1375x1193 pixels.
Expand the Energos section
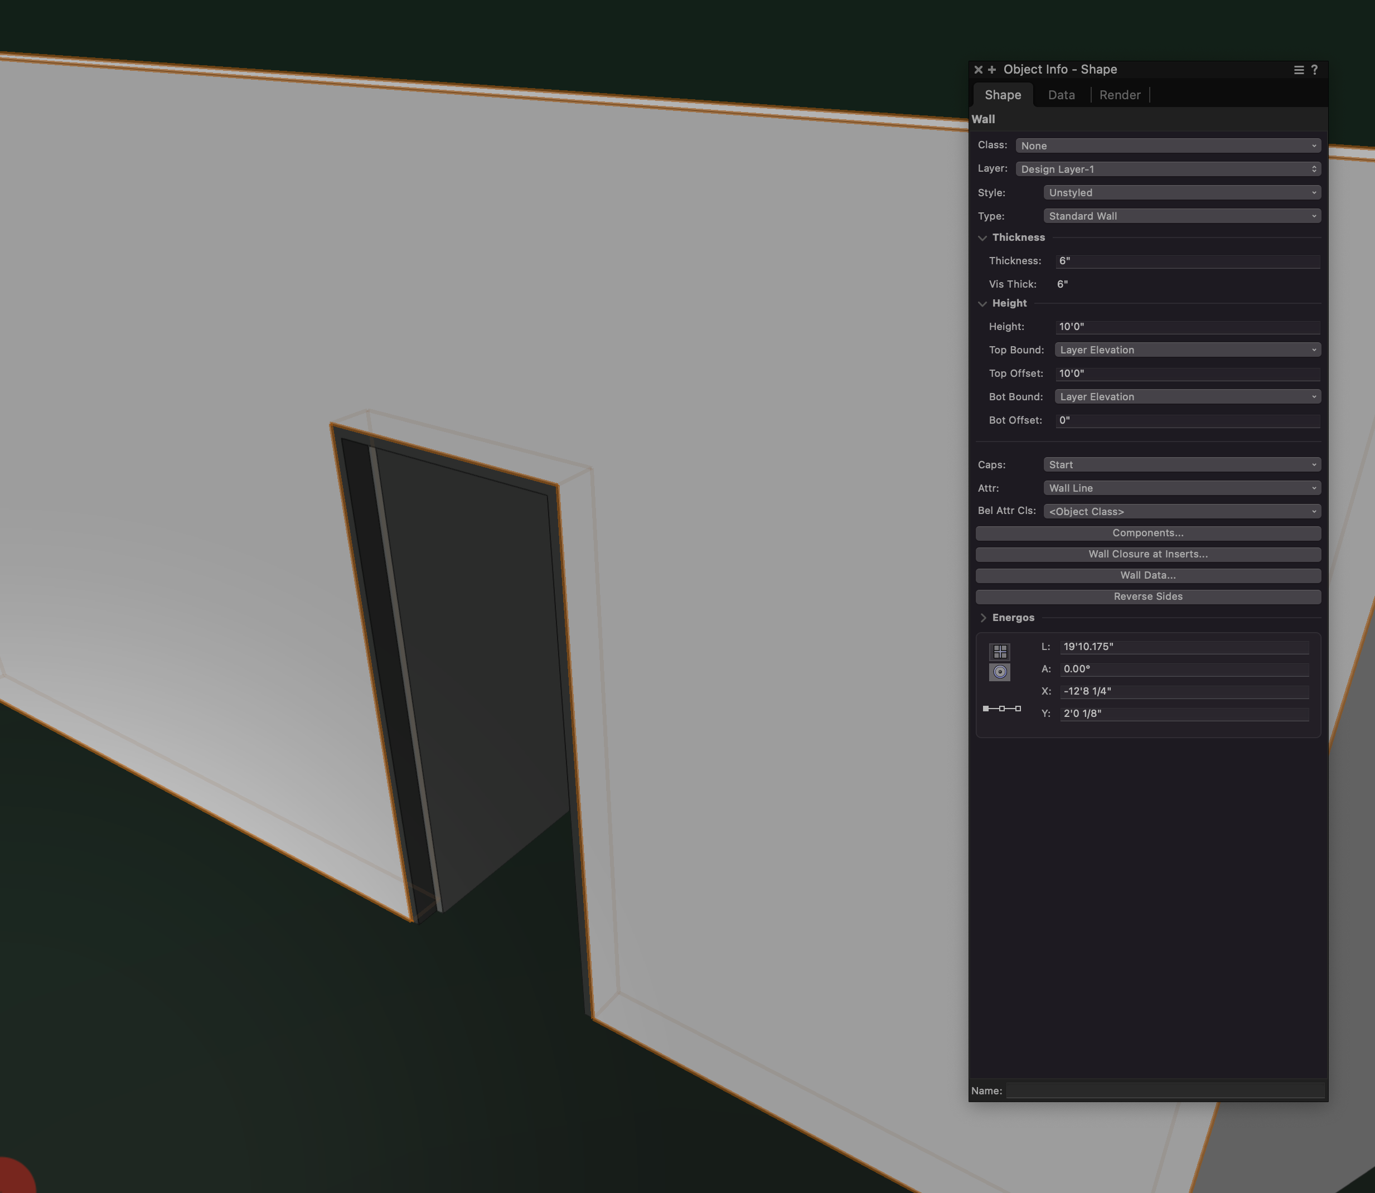pos(983,618)
